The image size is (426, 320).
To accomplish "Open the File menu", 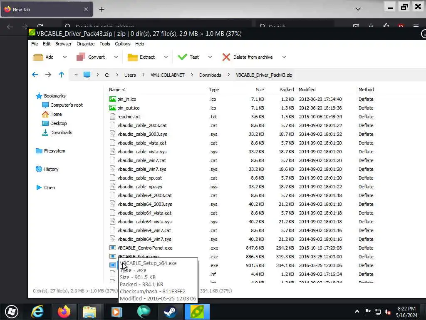I will click(x=35, y=44).
